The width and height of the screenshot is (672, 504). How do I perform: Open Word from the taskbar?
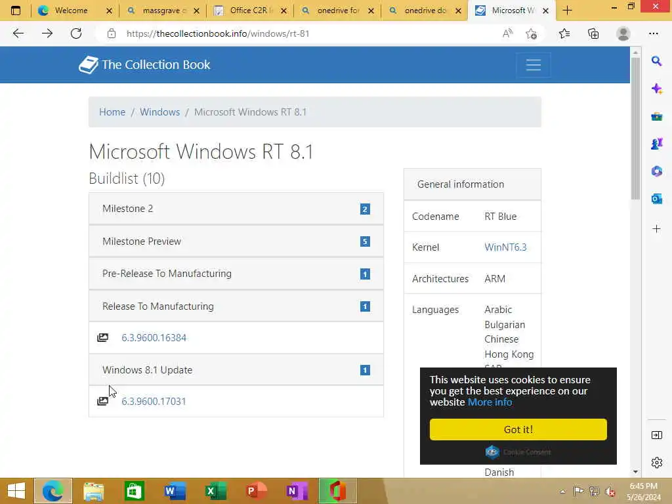pyautogui.click(x=175, y=491)
